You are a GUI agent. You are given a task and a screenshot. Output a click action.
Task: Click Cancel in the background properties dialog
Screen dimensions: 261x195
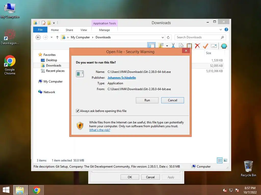click(150, 177)
